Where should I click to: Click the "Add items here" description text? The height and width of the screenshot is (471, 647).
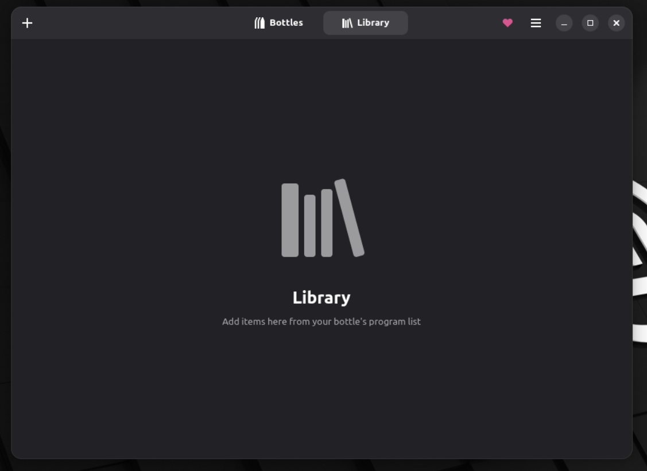321,322
